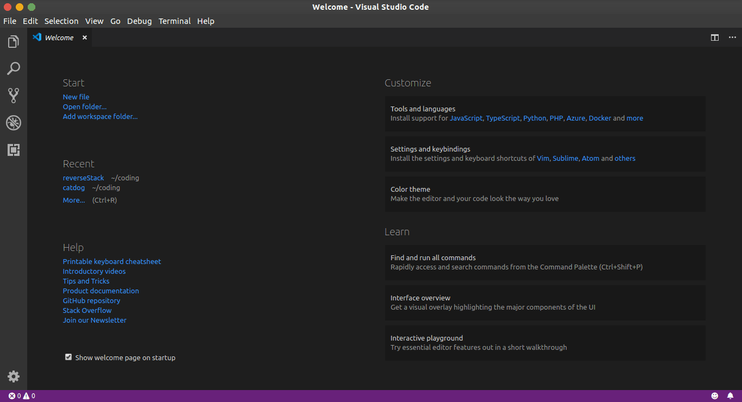This screenshot has width=742, height=402.
Task: Click the split editor icon
Action: coord(715,37)
